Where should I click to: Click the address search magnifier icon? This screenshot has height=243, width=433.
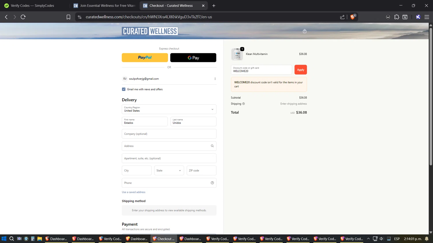pyautogui.click(x=212, y=146)
